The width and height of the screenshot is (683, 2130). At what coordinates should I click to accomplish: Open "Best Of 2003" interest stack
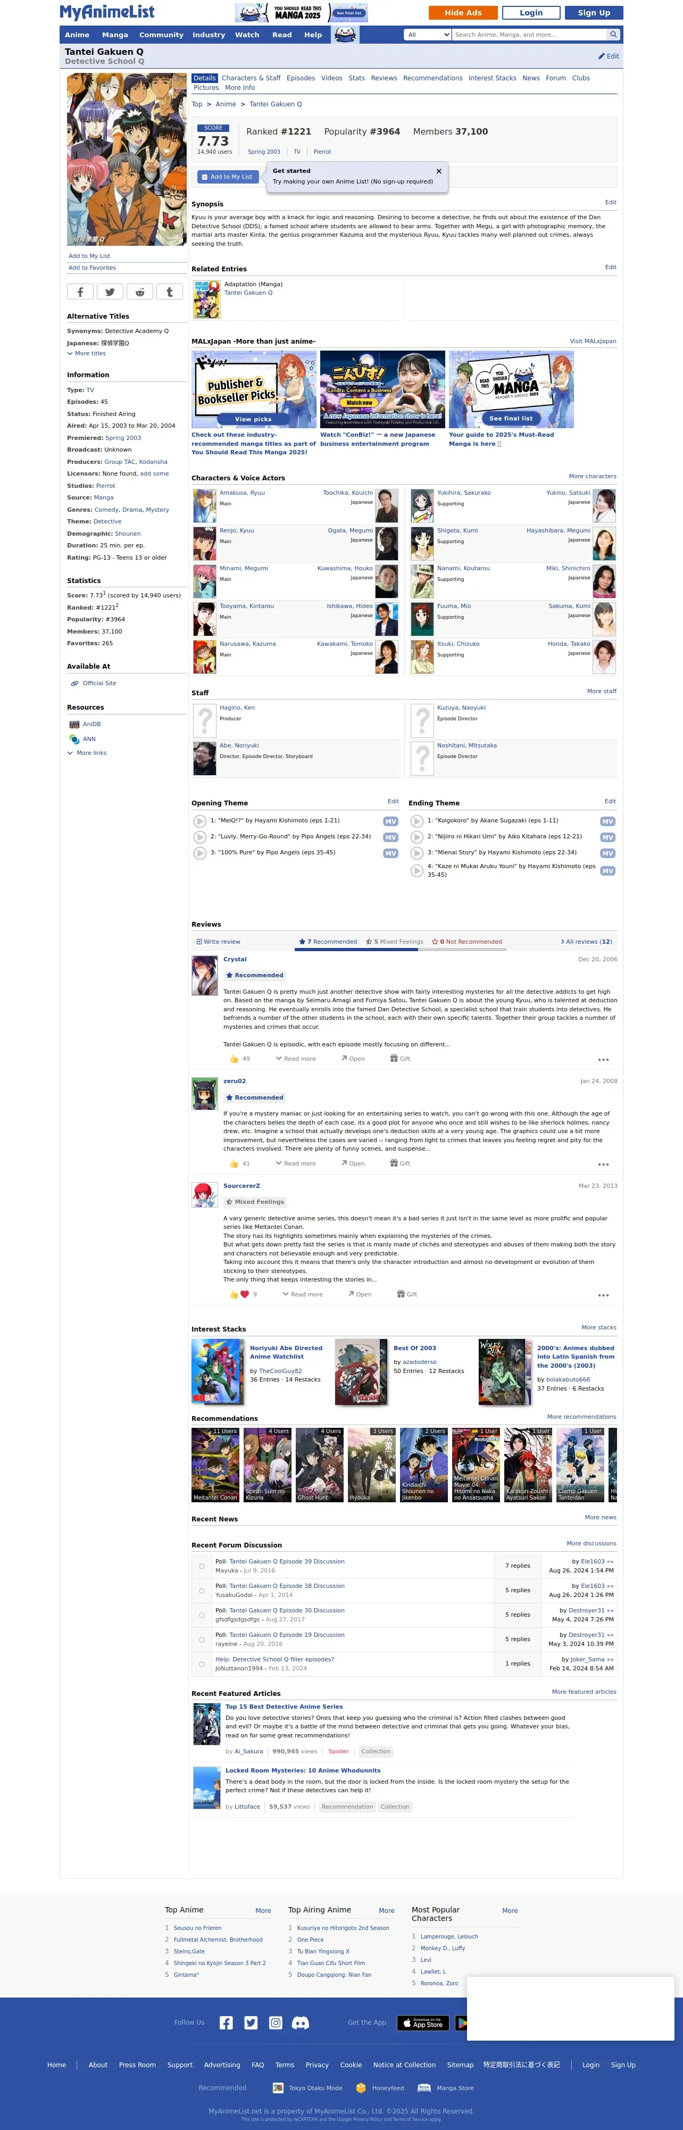coord(414,1349)
